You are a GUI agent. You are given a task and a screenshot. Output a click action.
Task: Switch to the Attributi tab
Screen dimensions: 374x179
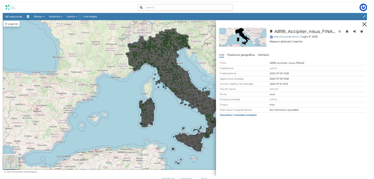click(x=263, y=55)
